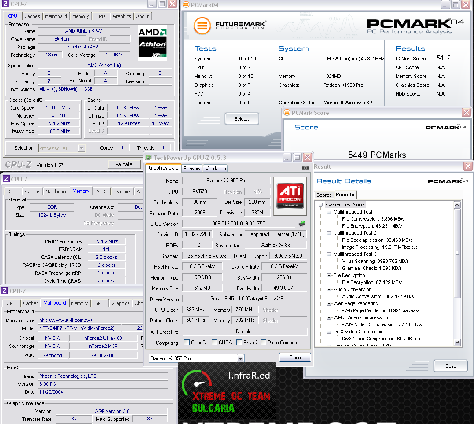Click the Futuremark orange logo in PCMark04
This screenshot has width=474, height=424.
click(x=202, y=26)
